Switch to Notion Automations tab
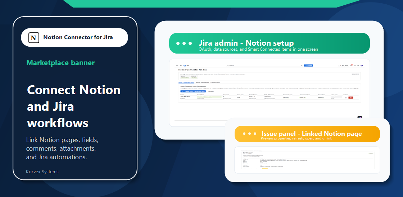 [x=203, y=82]
